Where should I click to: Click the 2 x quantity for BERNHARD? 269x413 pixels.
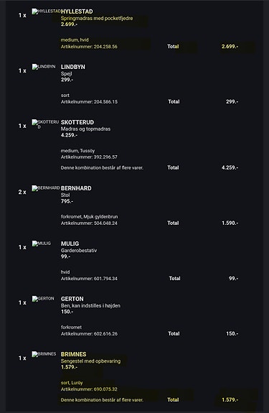(22, 192)
